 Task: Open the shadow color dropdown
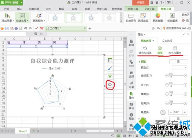pyautogui.click(x=180, y=68)
